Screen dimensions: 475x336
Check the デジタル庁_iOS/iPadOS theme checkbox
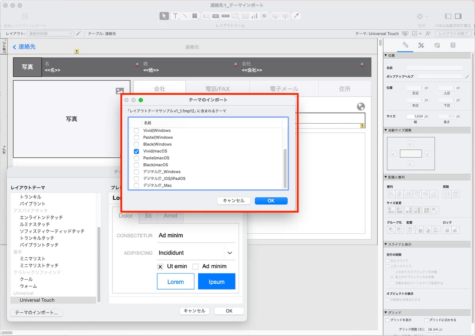click(137, 179)
